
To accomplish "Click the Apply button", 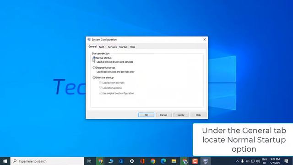I will pyautogui.click(x=181, y=115).
